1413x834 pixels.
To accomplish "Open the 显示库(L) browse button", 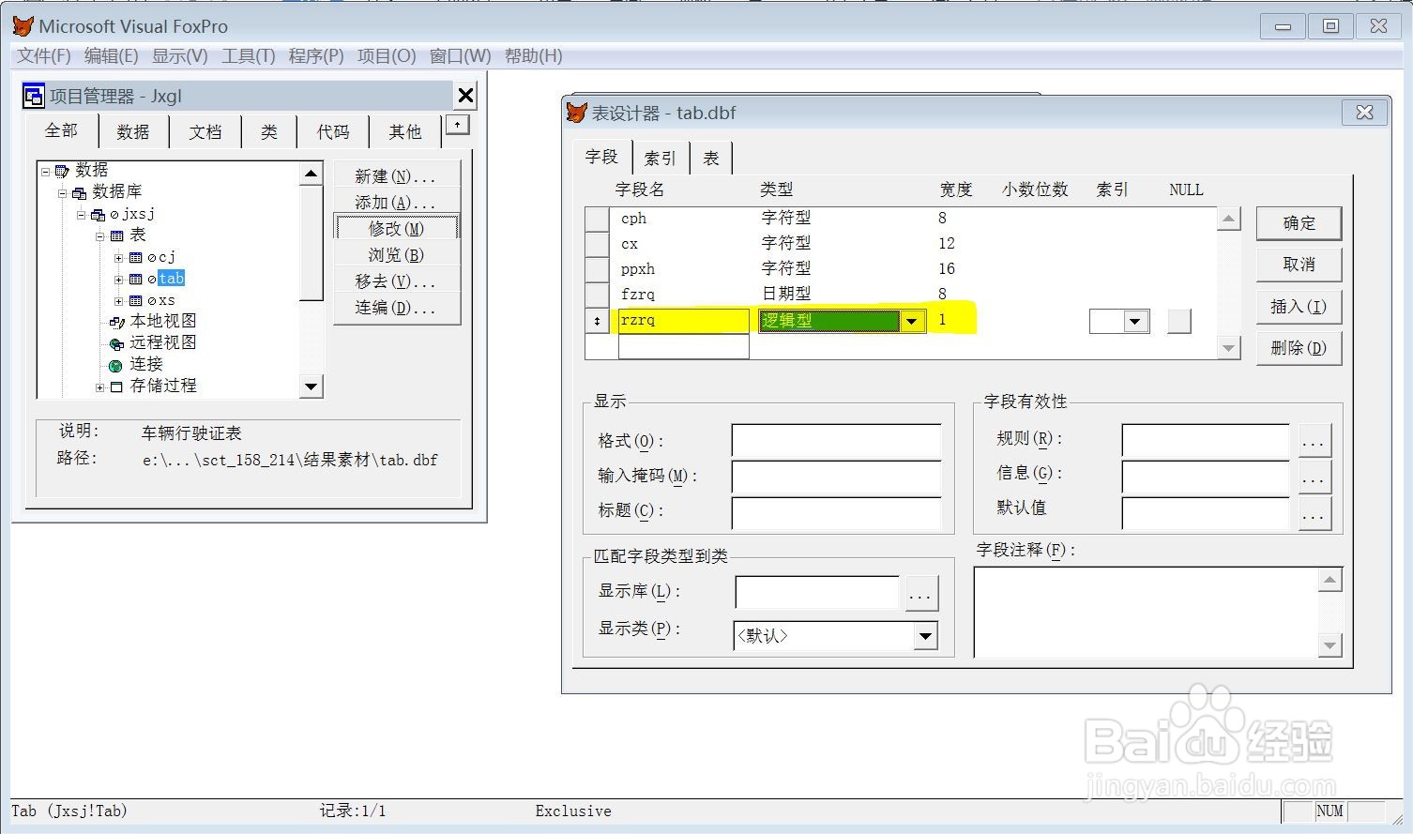I will 920,593.
